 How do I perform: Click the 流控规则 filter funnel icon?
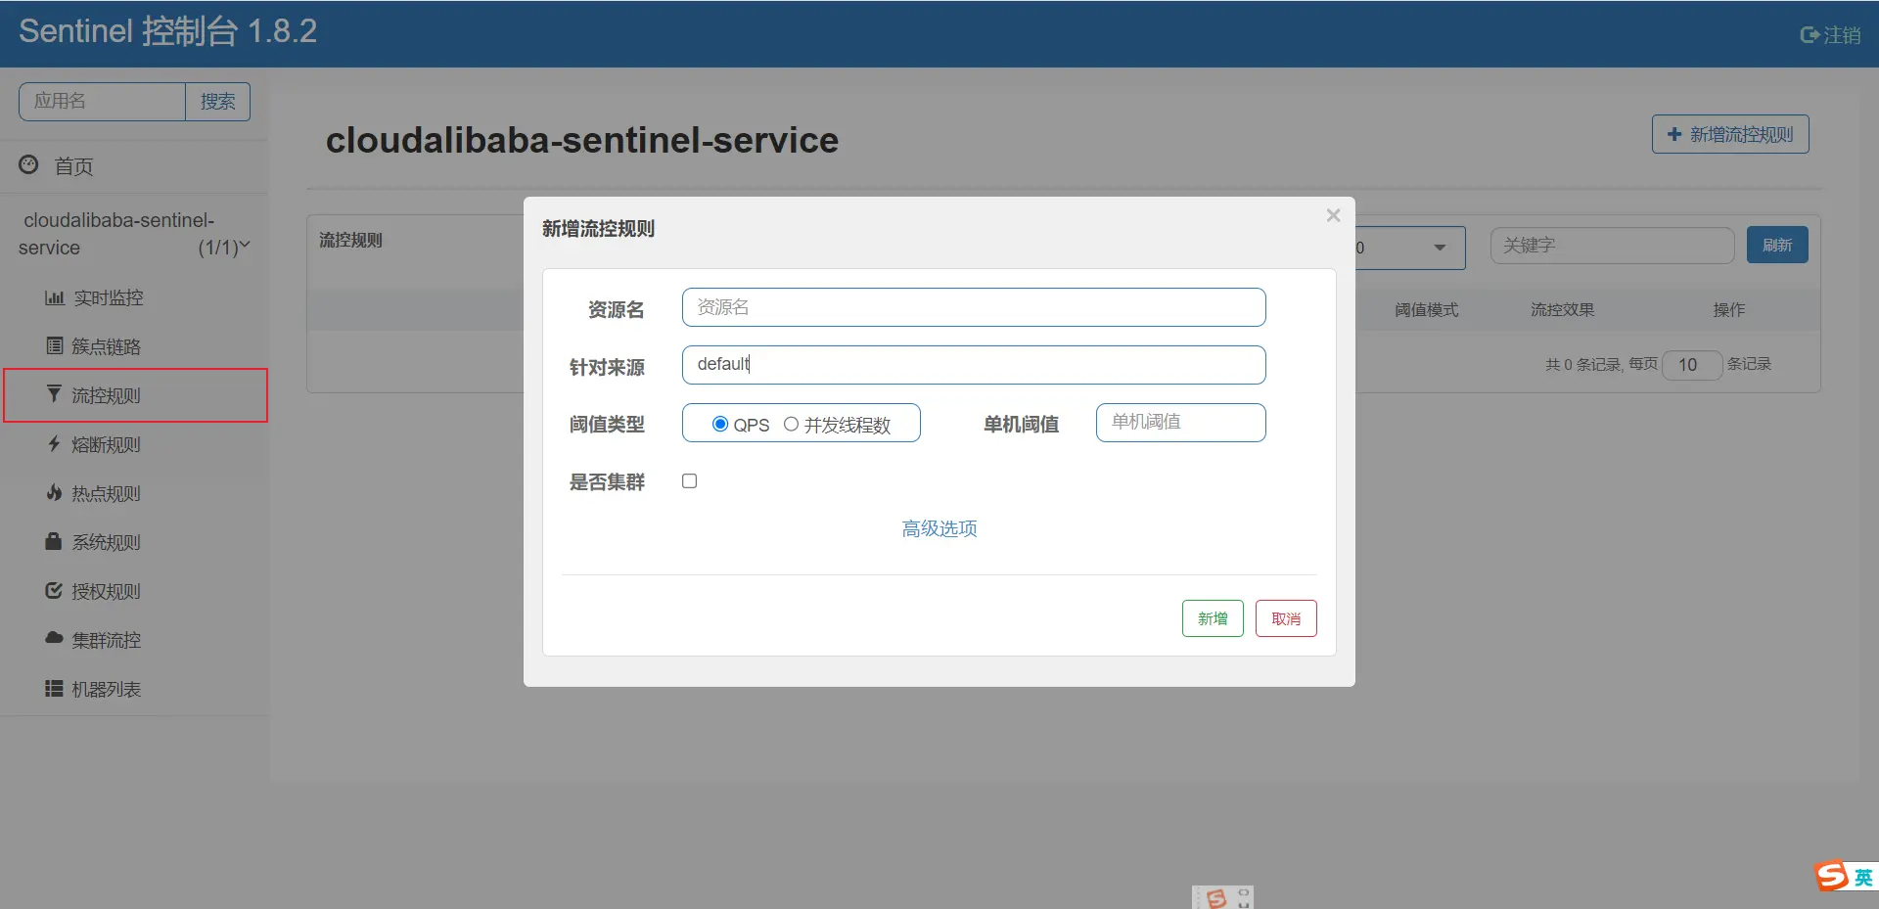[54, 393]
